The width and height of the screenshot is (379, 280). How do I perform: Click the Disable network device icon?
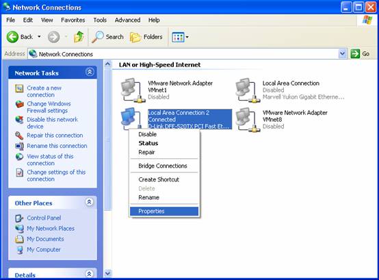[19, 120]
